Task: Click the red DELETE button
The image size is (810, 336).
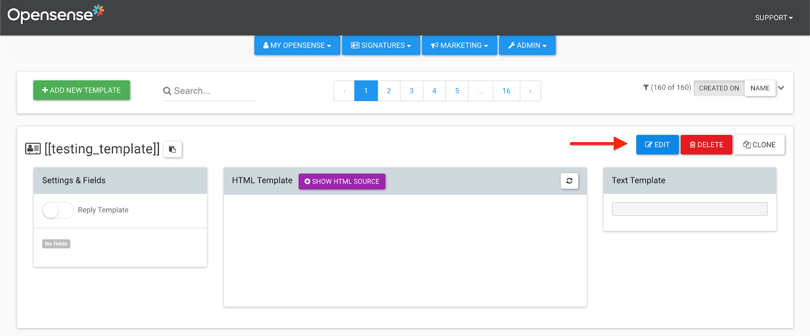Action: [x=706, y=145]
